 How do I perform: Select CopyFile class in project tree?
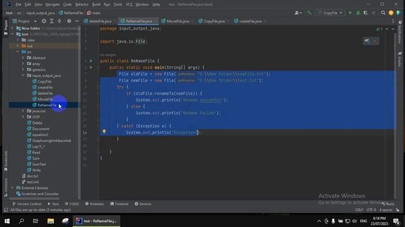pyautogui.click(x=44, y=81)
